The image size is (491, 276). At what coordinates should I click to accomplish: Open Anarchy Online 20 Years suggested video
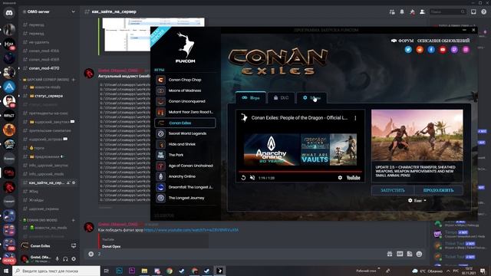[272, 149]
